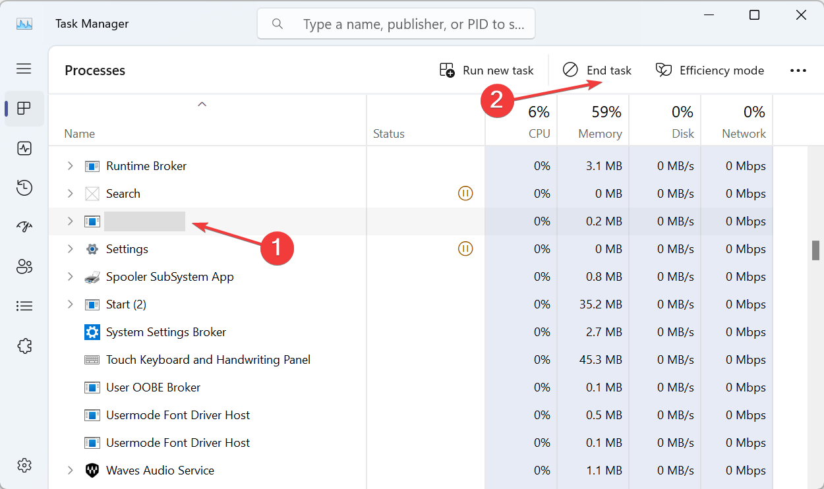824x489 pixels.
Task: Click the vertical scrollbar thumb
Action: pos(815,250)
